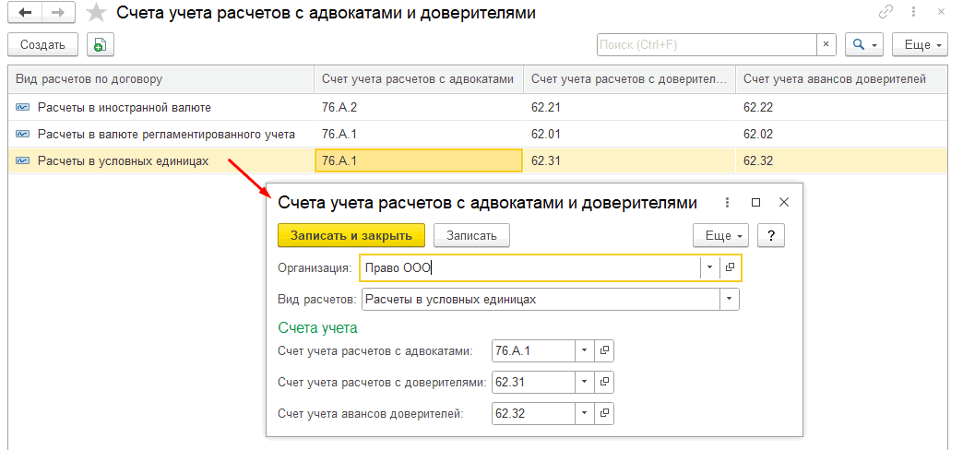Open the Еще menu inside the dialog
Screen dimensions: 963x450
719,235
